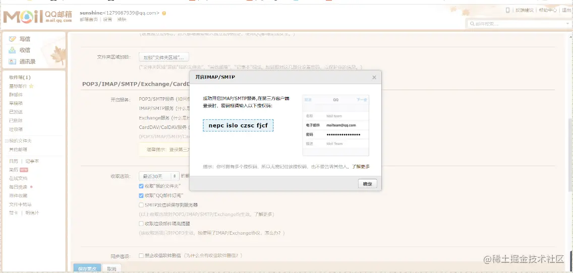Click the 了解更多 link in the dialog
The height and width of the screenshot is (273, 573).
(361, 166)
